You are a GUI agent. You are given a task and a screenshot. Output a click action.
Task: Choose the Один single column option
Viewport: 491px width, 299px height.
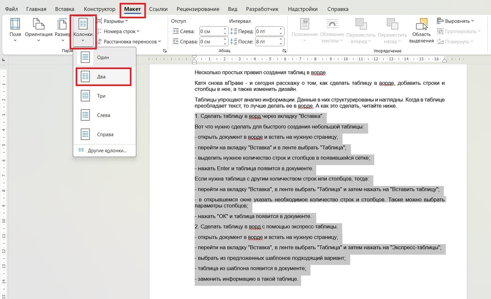click(x=104, y=57)
